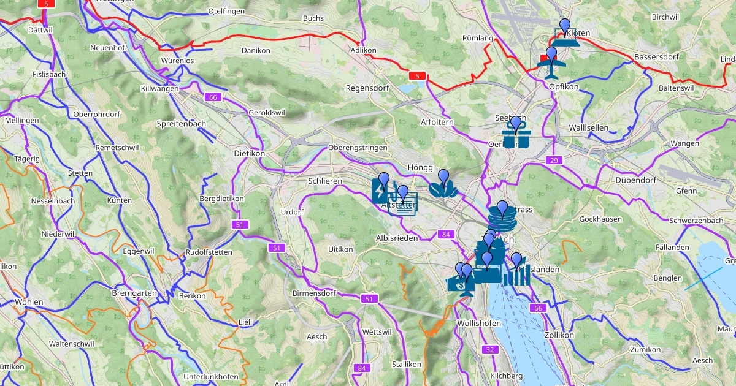This screenshot has height=386, width=736.
Task: Click the Bremgarten town label
Action: pos(134,294)
